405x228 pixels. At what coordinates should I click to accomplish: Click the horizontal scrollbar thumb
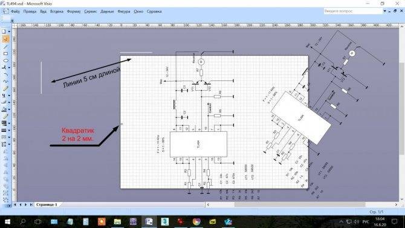pyautogui.click(x=300, y=204)
